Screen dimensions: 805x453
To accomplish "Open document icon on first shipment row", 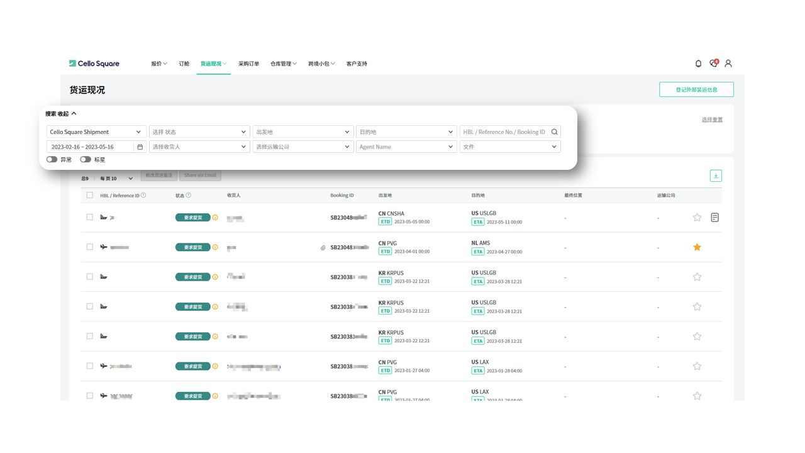I will point(714,218).
